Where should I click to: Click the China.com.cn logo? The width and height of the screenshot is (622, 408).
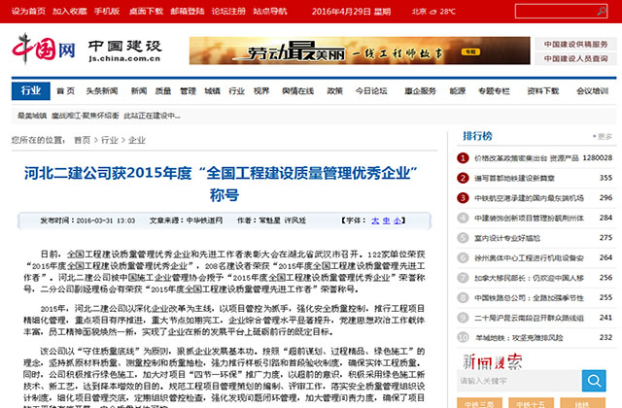pos(44,49)
